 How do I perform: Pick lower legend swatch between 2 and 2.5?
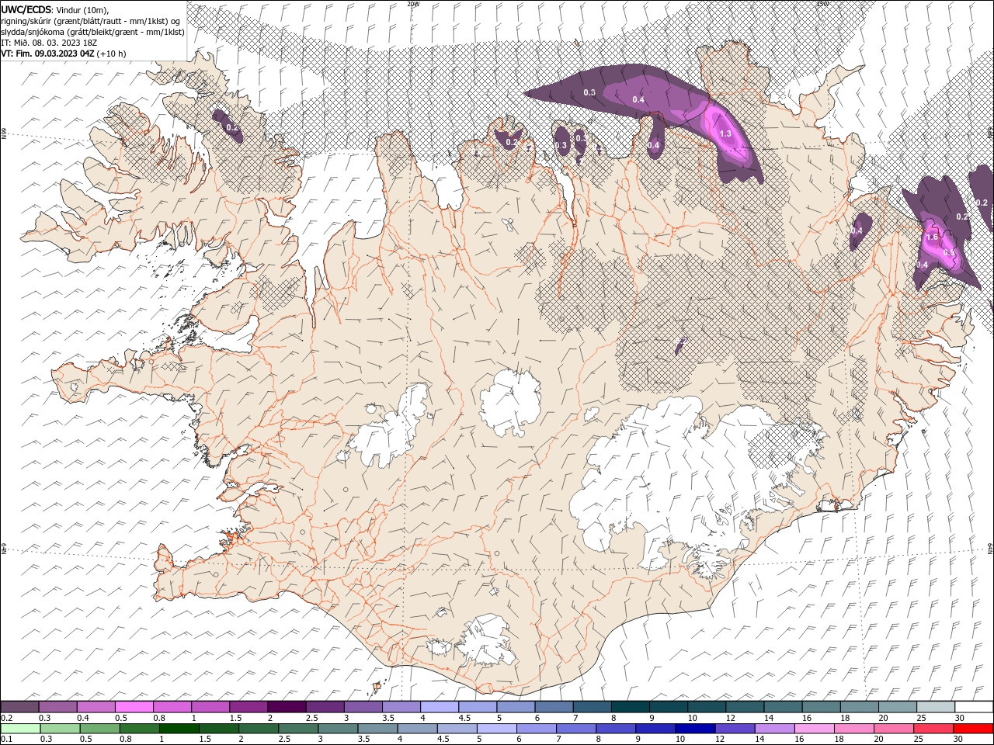click(259, 729)
